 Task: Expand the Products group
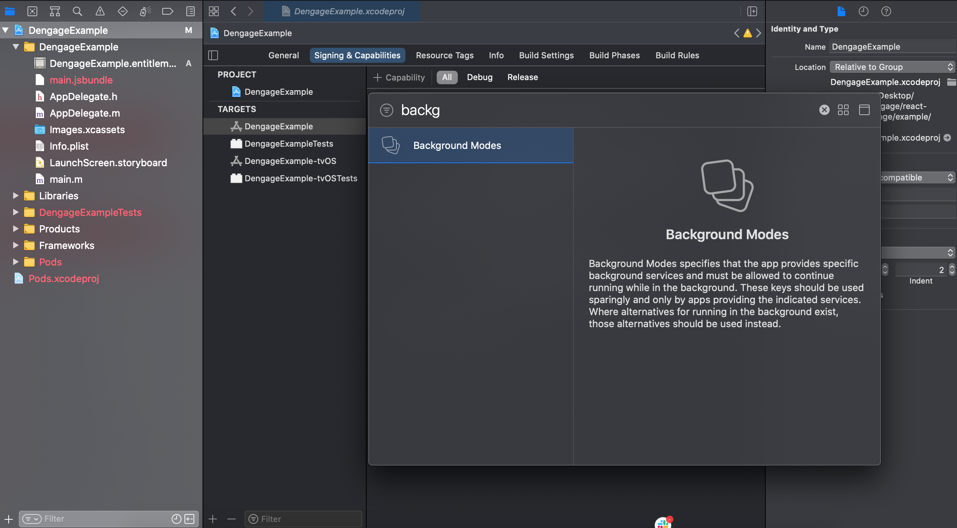tap(16, 229)
